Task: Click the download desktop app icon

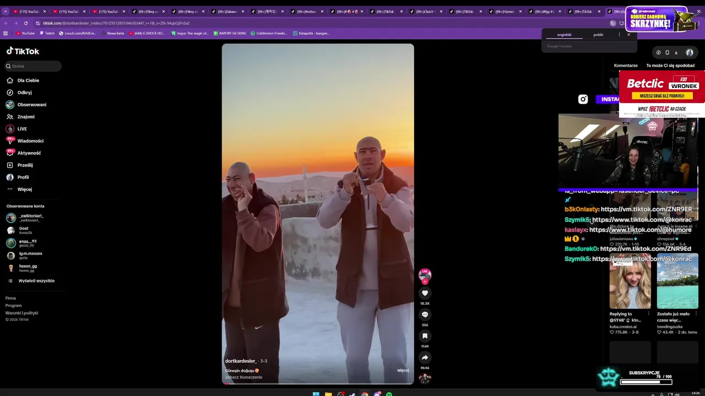Action: tap(676, 53)
